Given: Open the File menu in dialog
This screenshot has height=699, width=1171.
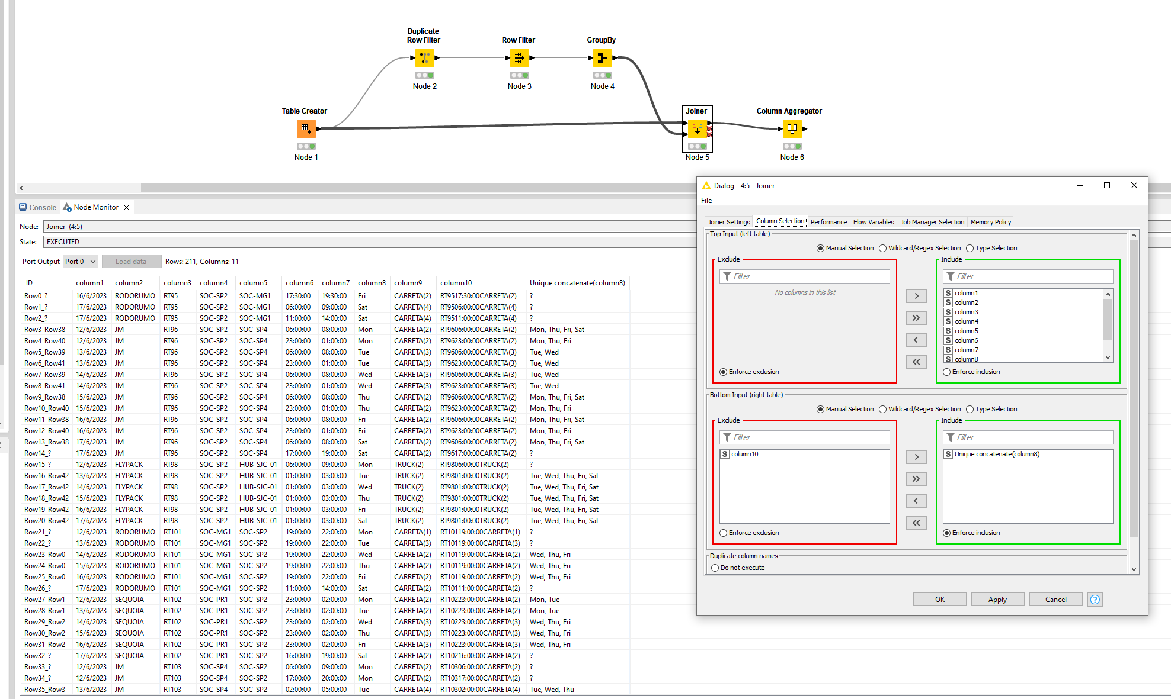Looking at the screenshot, I should tap(706, 201).
